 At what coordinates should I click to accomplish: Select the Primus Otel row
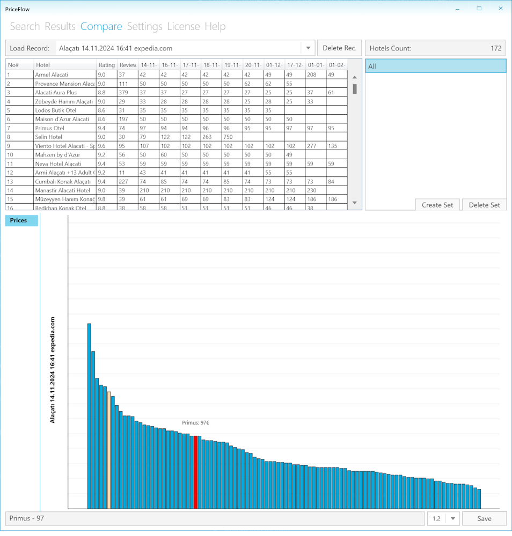click(x=176, y=128)
